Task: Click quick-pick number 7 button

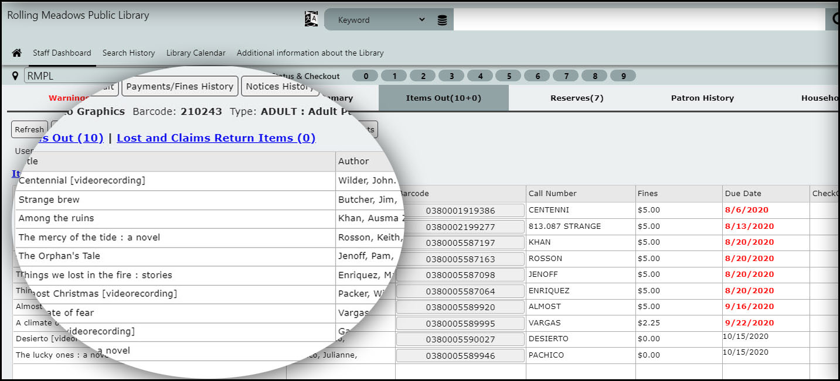Action: (566, 76)
